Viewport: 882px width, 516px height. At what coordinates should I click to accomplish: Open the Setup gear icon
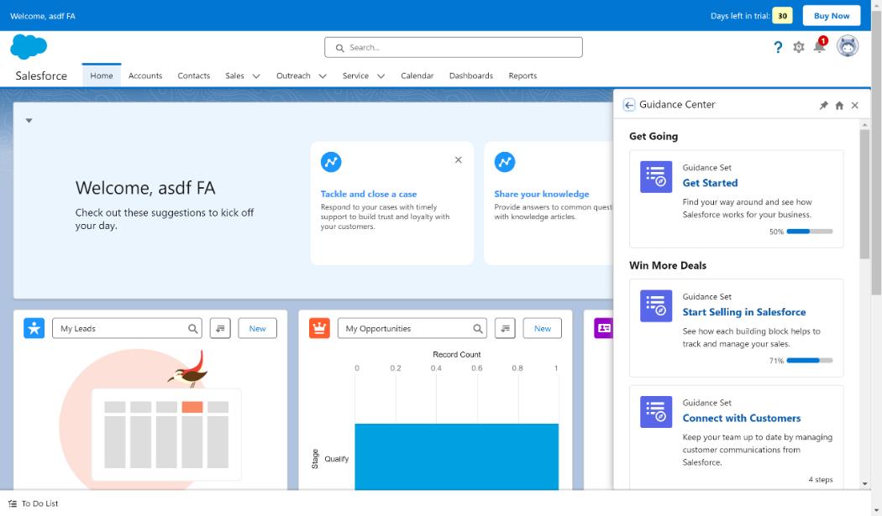pyautogui.click(x=799, y=48)
